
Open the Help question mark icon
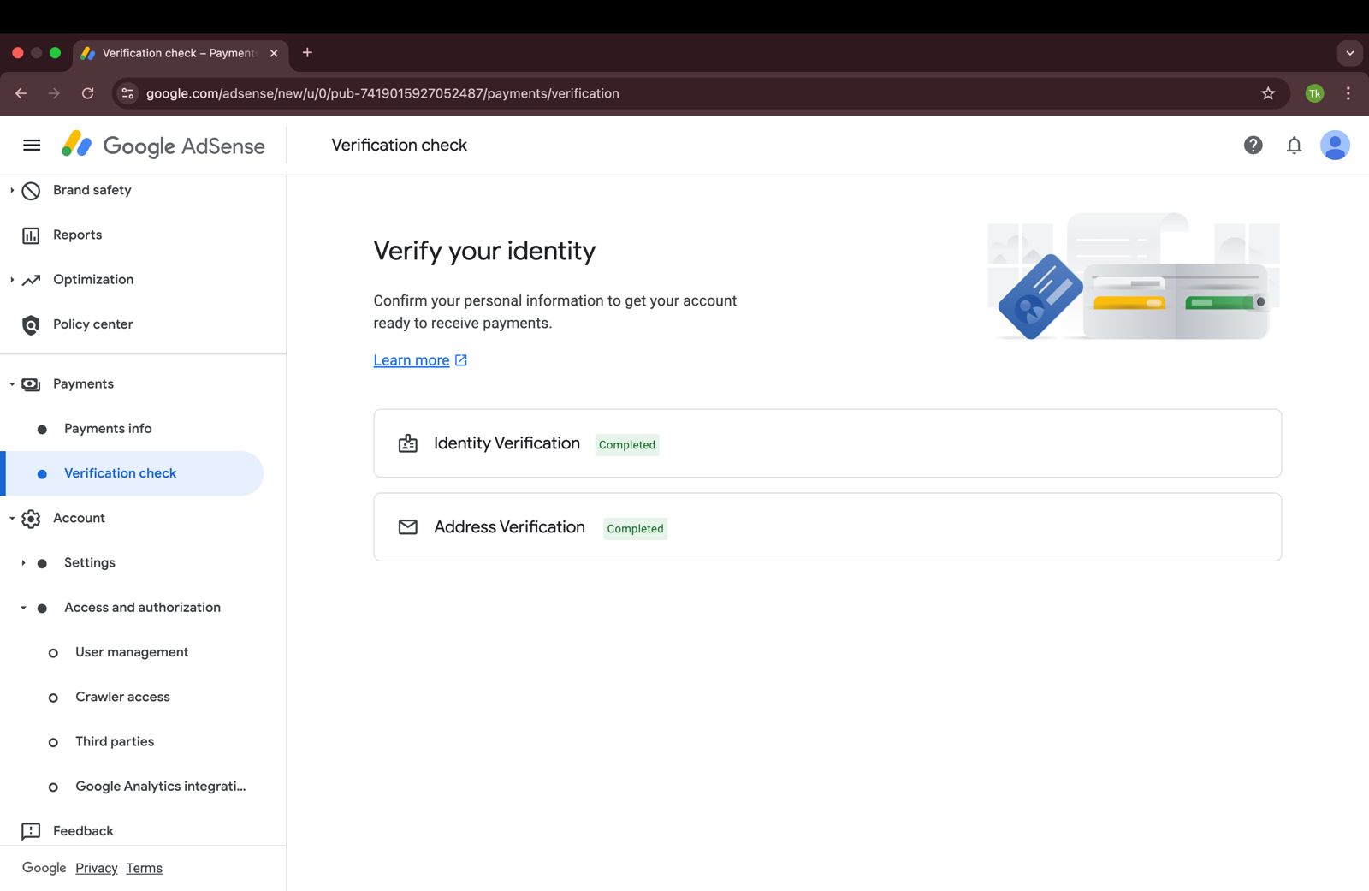1253,146
